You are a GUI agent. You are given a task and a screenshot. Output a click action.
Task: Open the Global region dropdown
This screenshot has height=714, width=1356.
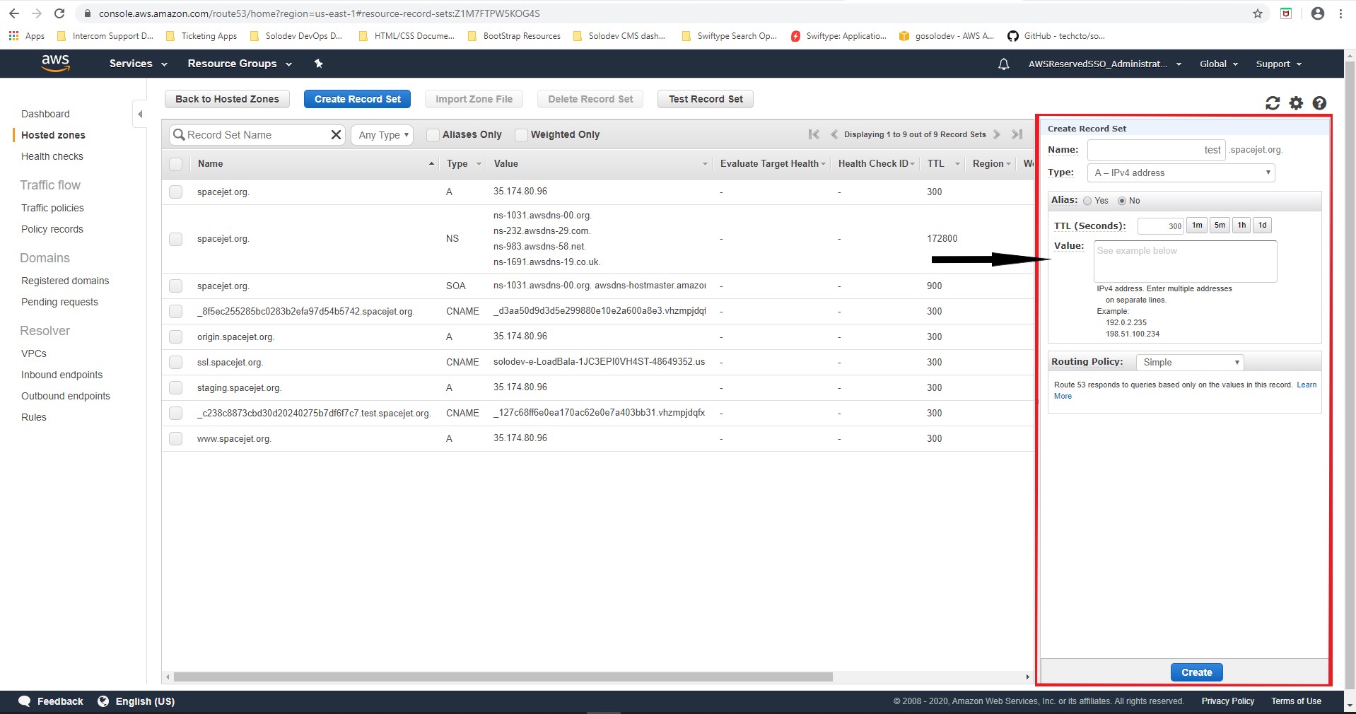pos(1218,64)
